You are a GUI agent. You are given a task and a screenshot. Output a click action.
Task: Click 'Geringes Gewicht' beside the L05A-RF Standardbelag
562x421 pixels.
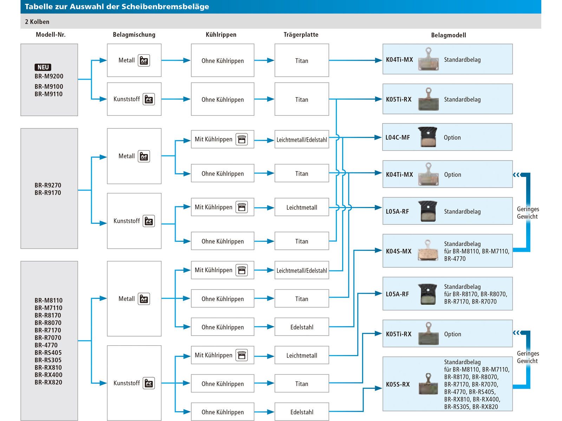coord(528,213)
